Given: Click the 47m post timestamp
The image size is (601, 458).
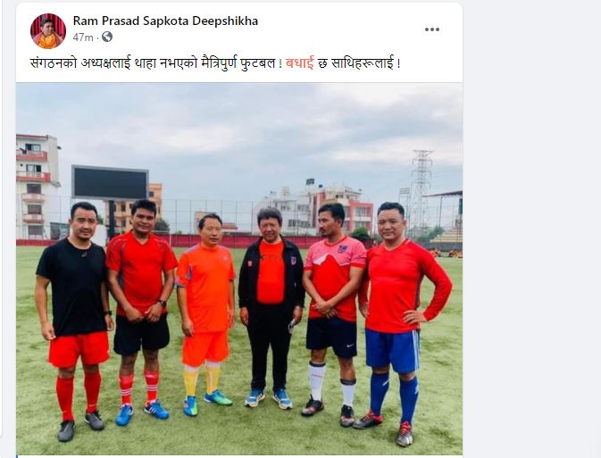Looking at the screenshot, I should pos(83,37).
